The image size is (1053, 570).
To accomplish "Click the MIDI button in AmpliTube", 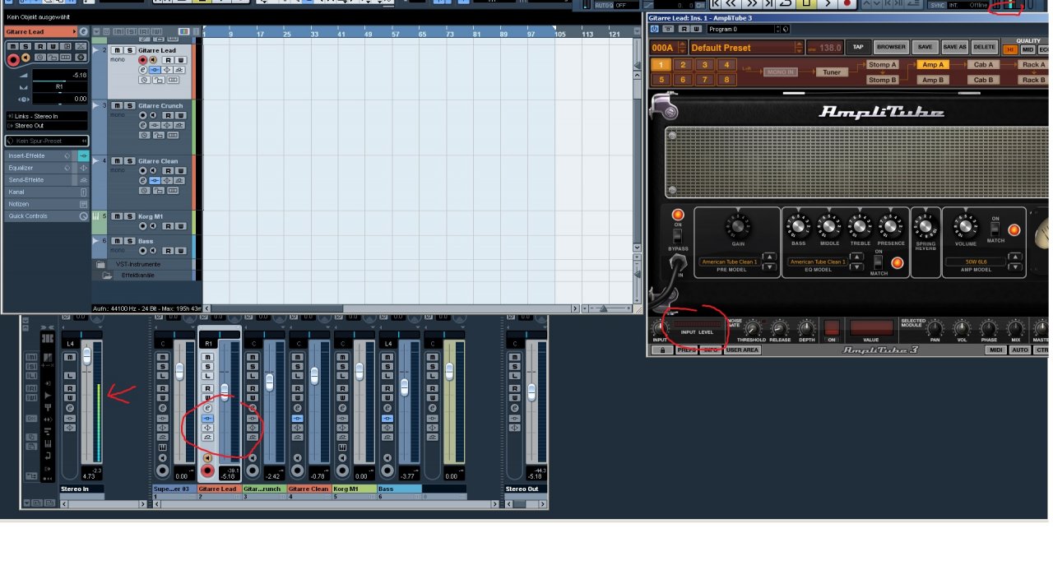I will [x=995, y=350].
